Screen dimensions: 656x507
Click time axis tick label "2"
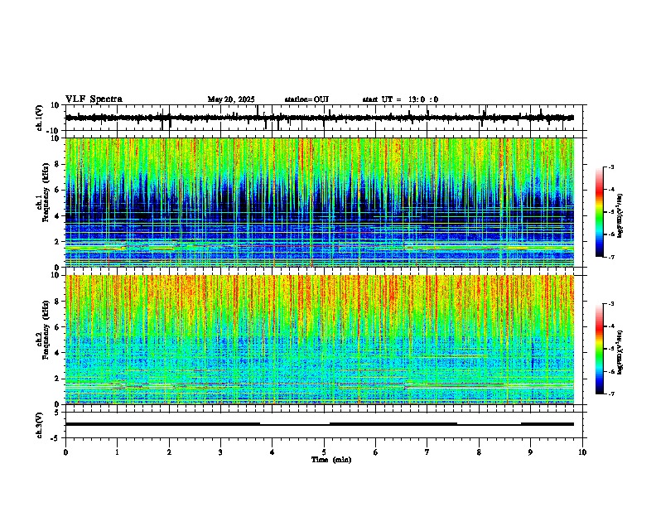tap(169, 452)
